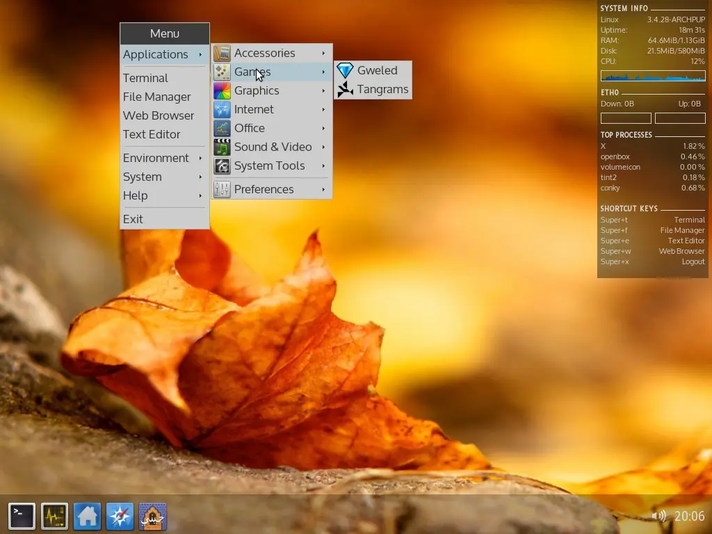The image size is (712, 534).
Task: Expand the System submenu arrow
Action: 200,177
